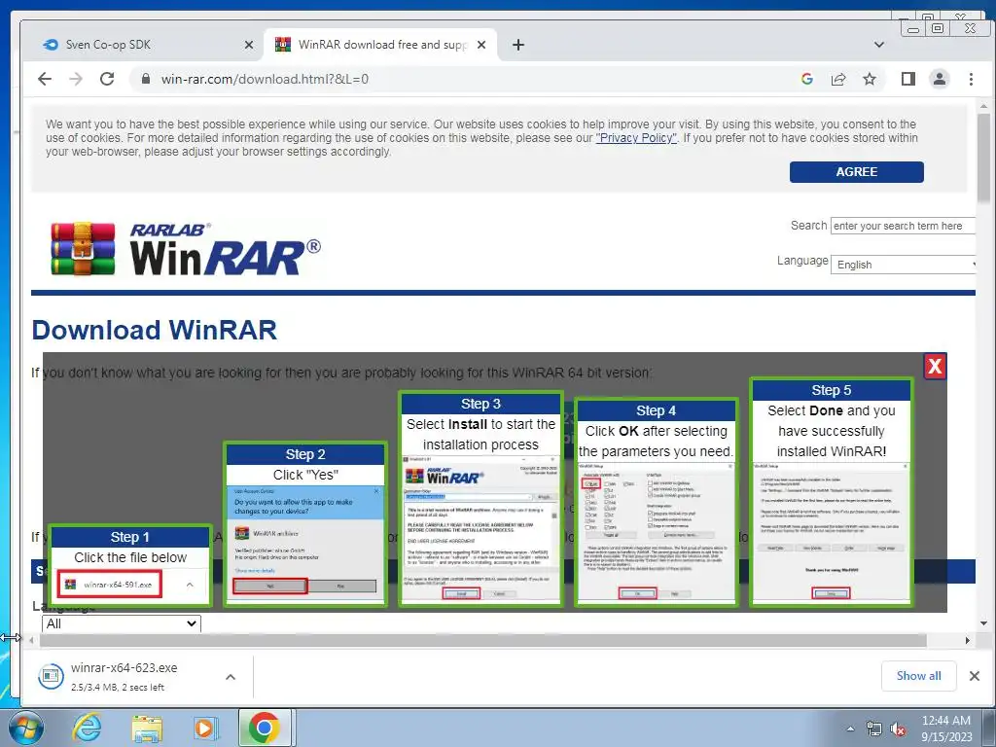Open the Chrome profile avatar
This screenshot has height=747, width=996.
click(940, 79)
